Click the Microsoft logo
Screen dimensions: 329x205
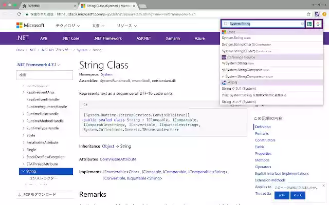click(30, 26)
